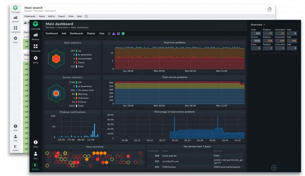Click www.web.de host in Top alerters
This screenshot has height=176, width=305.
[170, 156]
